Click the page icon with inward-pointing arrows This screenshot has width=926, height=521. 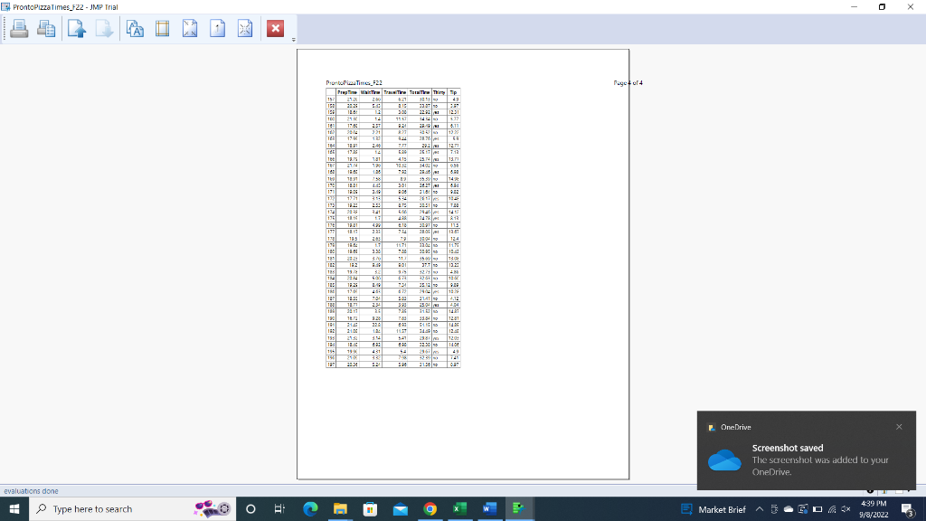pos(245,28)
